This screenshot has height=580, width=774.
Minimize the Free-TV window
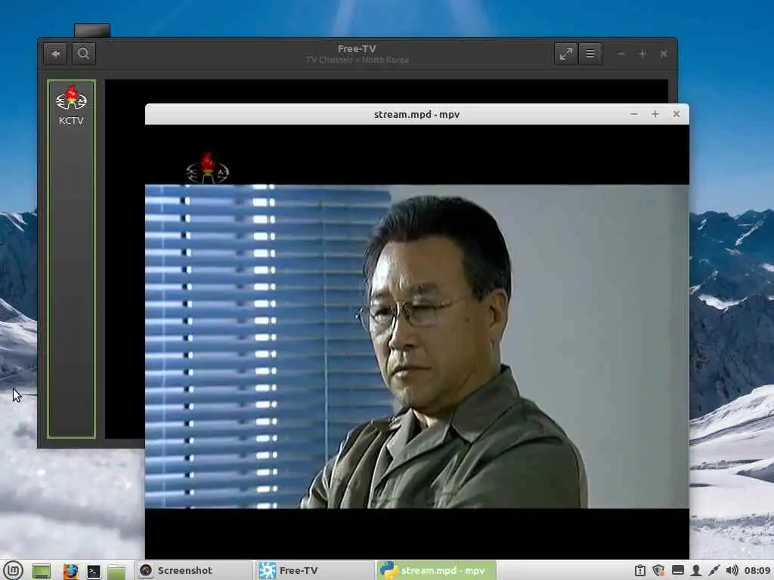tap(621, 54)
